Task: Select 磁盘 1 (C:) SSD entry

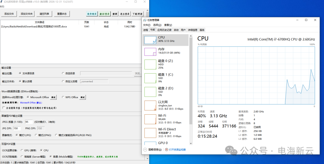Action: (x=166, y=78)
